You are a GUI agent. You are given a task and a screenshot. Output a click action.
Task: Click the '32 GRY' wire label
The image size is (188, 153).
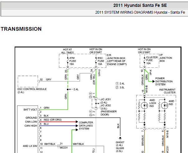click(45, 79)
